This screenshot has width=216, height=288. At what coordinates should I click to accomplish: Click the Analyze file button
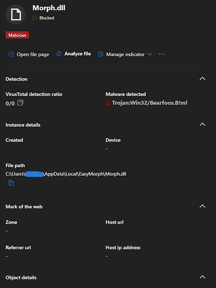click(73, 54)
